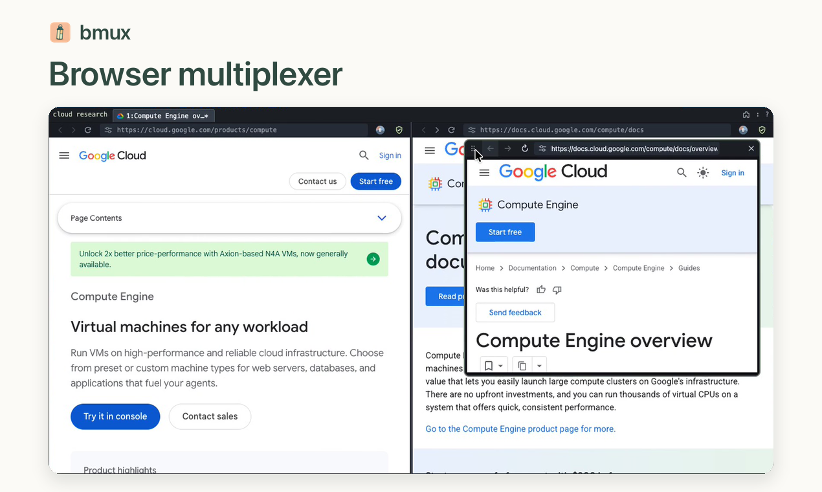Image resolution: width=822 pixels, height=492 pixels.
Task: Go back in the left pane
Action: [61, 130]
